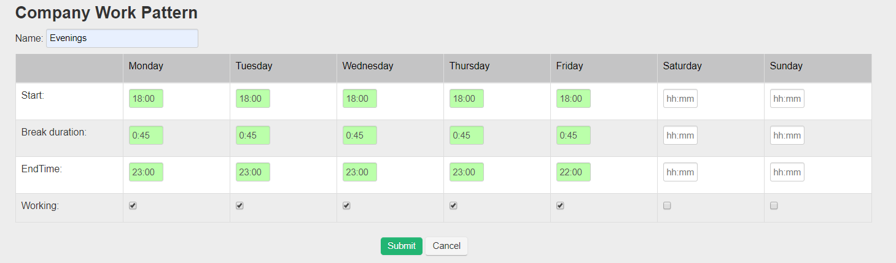Image resolution: width=896 pixels, height=263 pixels.
Task: Select the Friday EndTime field showing 22:00
Action: pyautogui.click(x=574, y=172)
